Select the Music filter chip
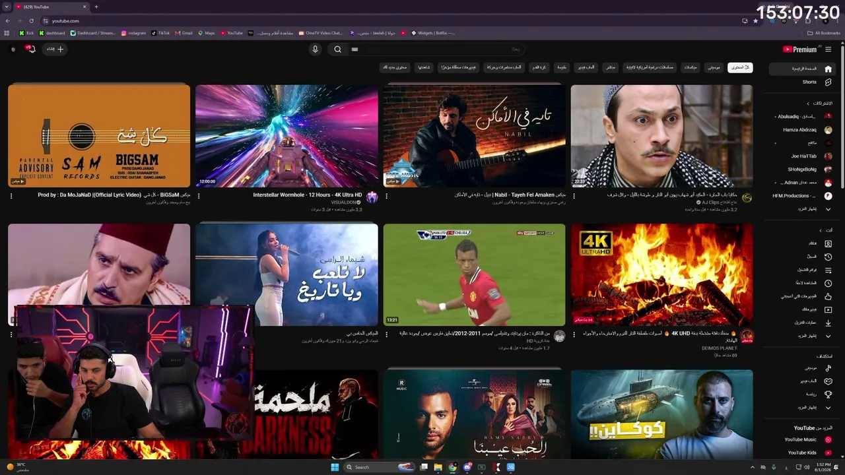This screenshot has height=475, width=845. click(714, 67)
